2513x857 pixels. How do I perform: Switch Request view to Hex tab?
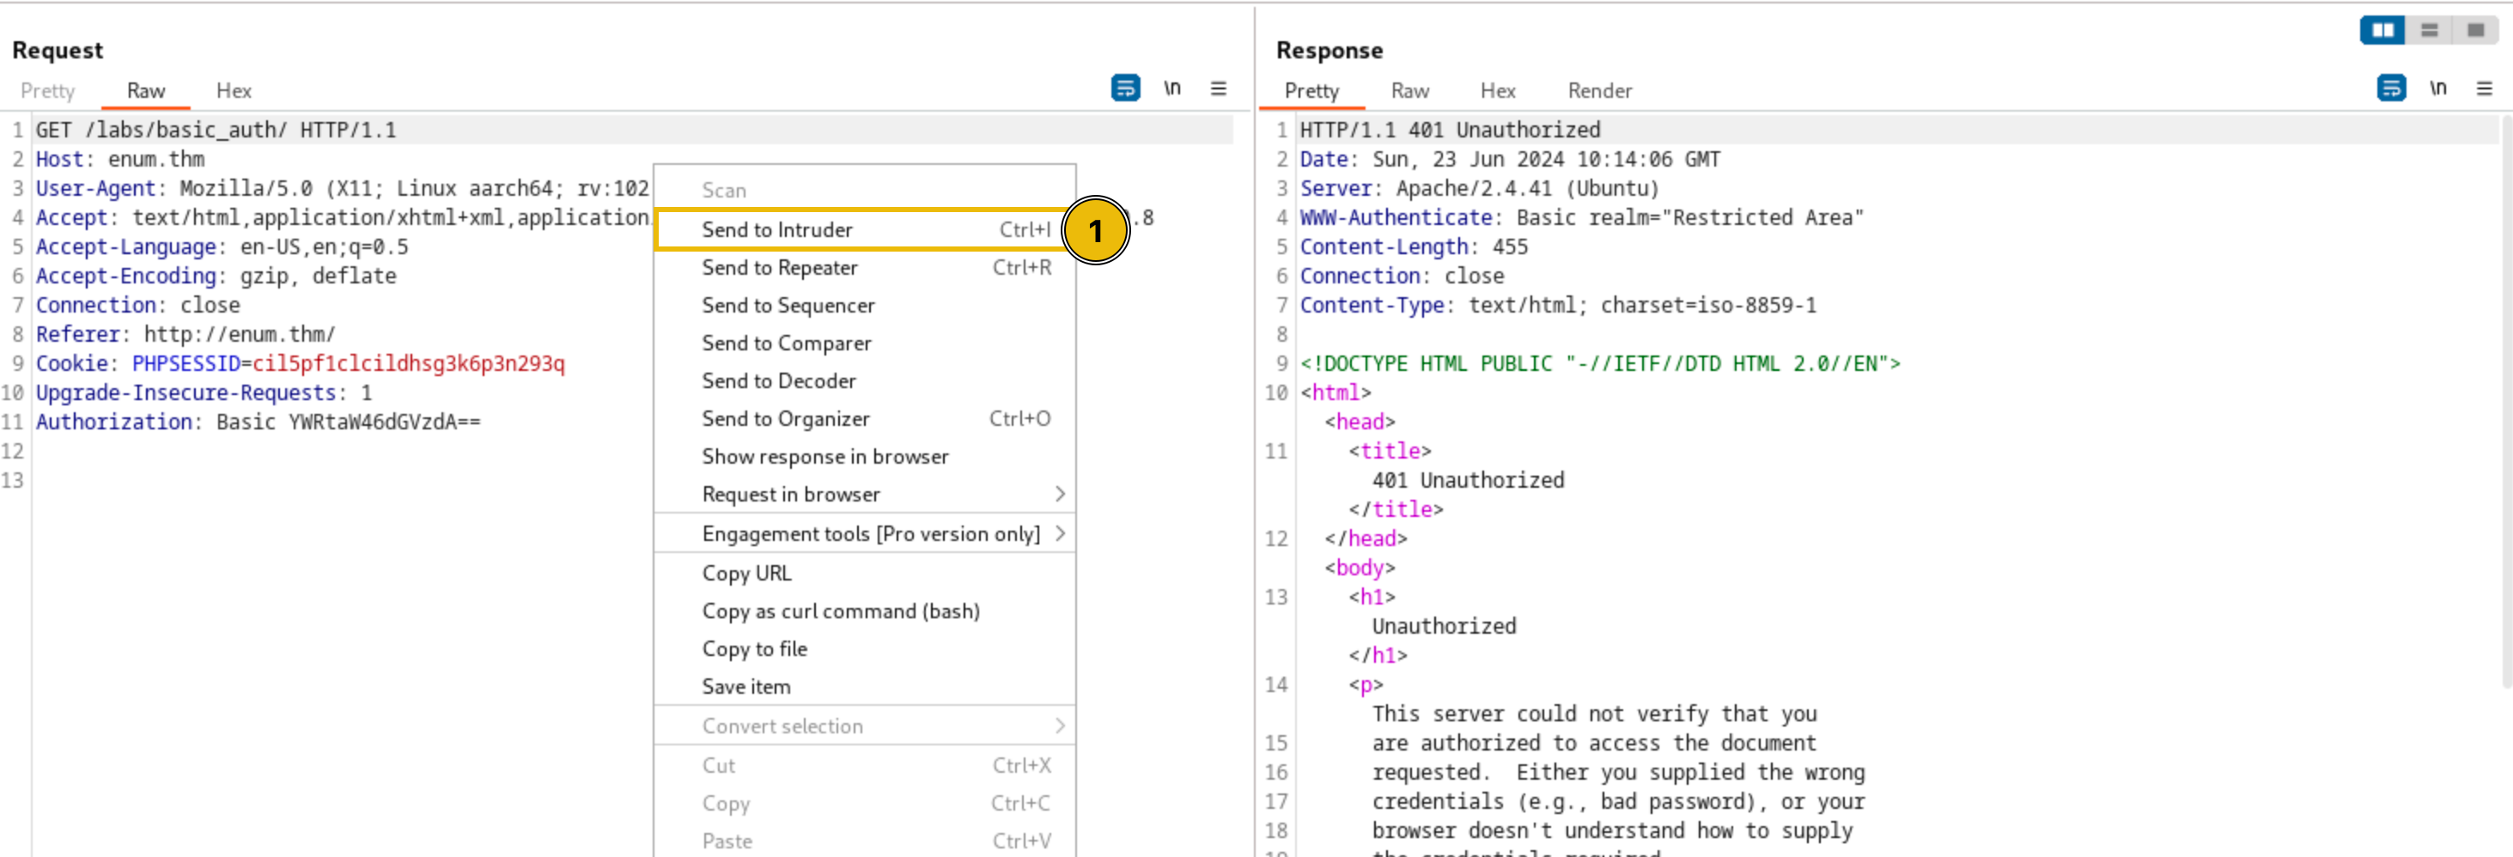(x=234, y=91)
